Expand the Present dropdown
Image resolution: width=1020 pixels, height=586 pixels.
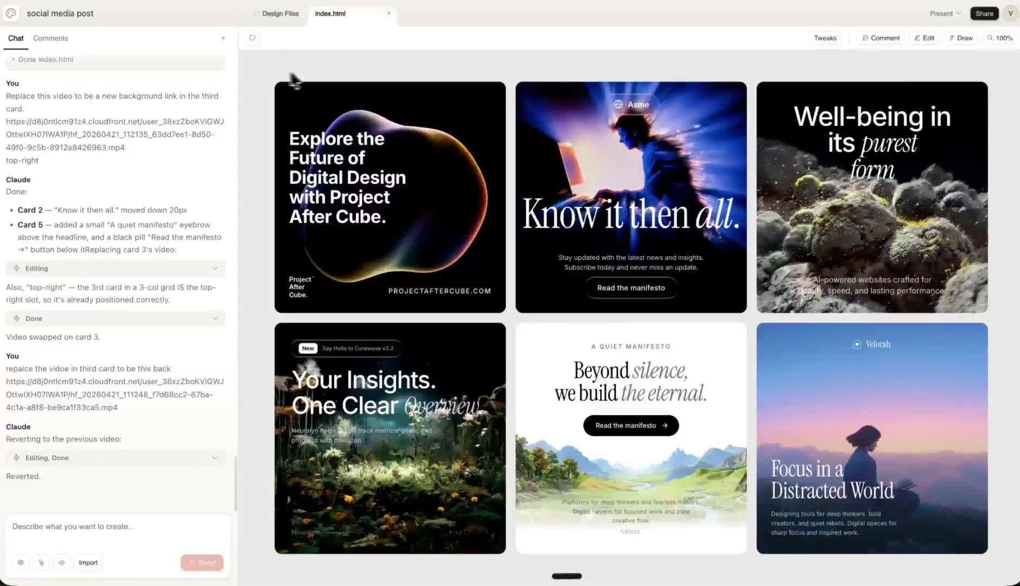click(945, 14)
